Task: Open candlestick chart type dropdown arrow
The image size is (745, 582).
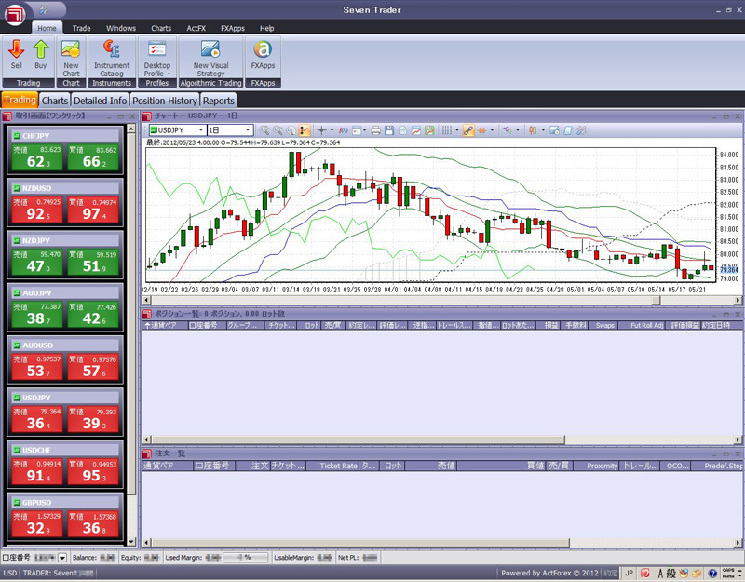Action: click(x=543, y=130)
